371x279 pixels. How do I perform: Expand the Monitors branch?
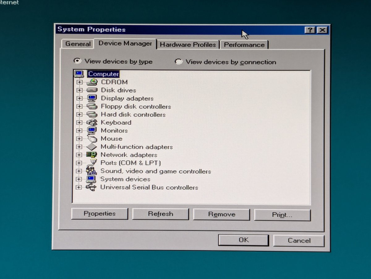coord(79,131)
